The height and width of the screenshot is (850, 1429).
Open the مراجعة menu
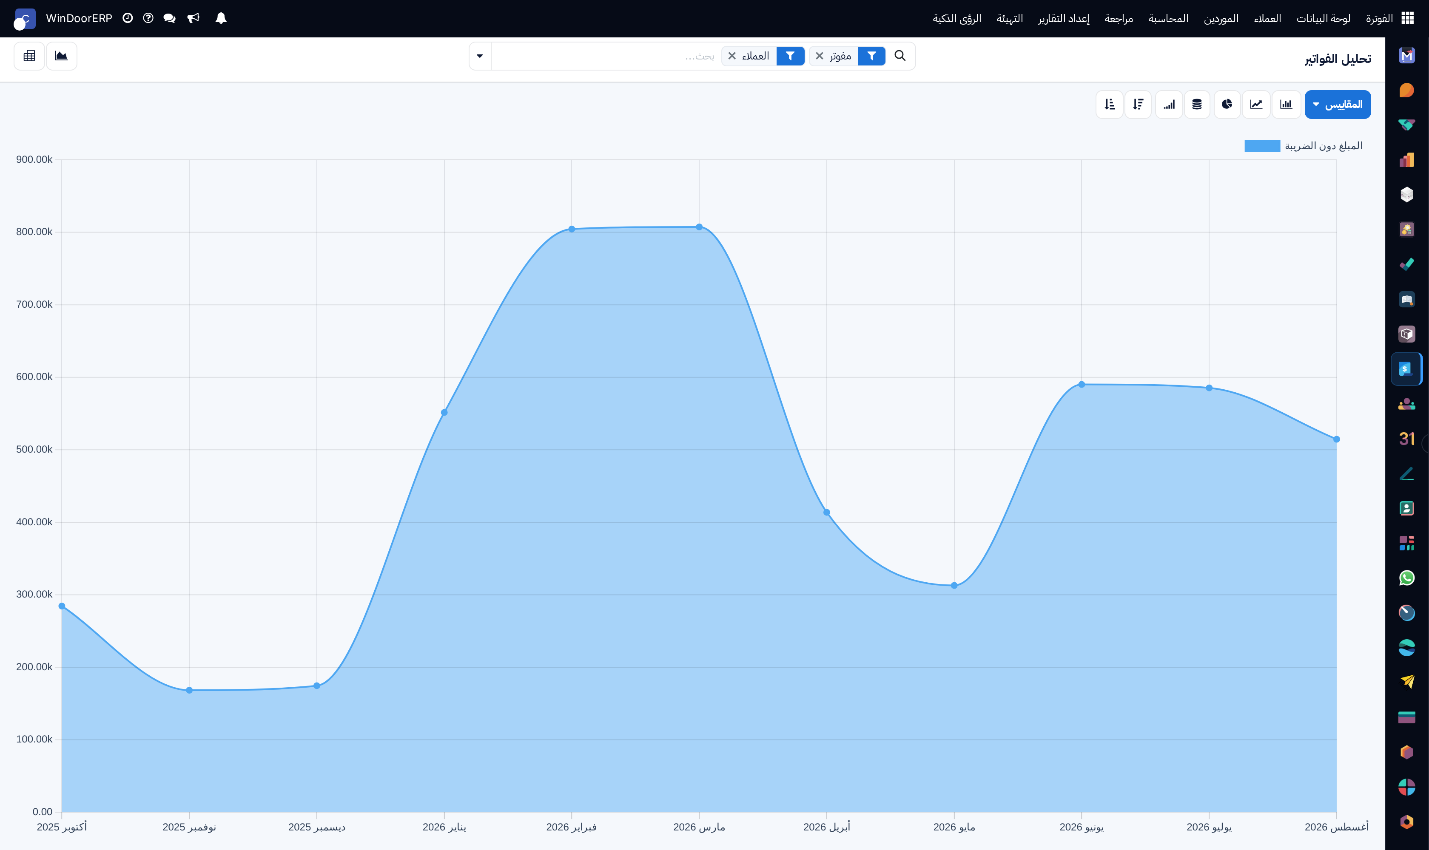[1119, 18]
